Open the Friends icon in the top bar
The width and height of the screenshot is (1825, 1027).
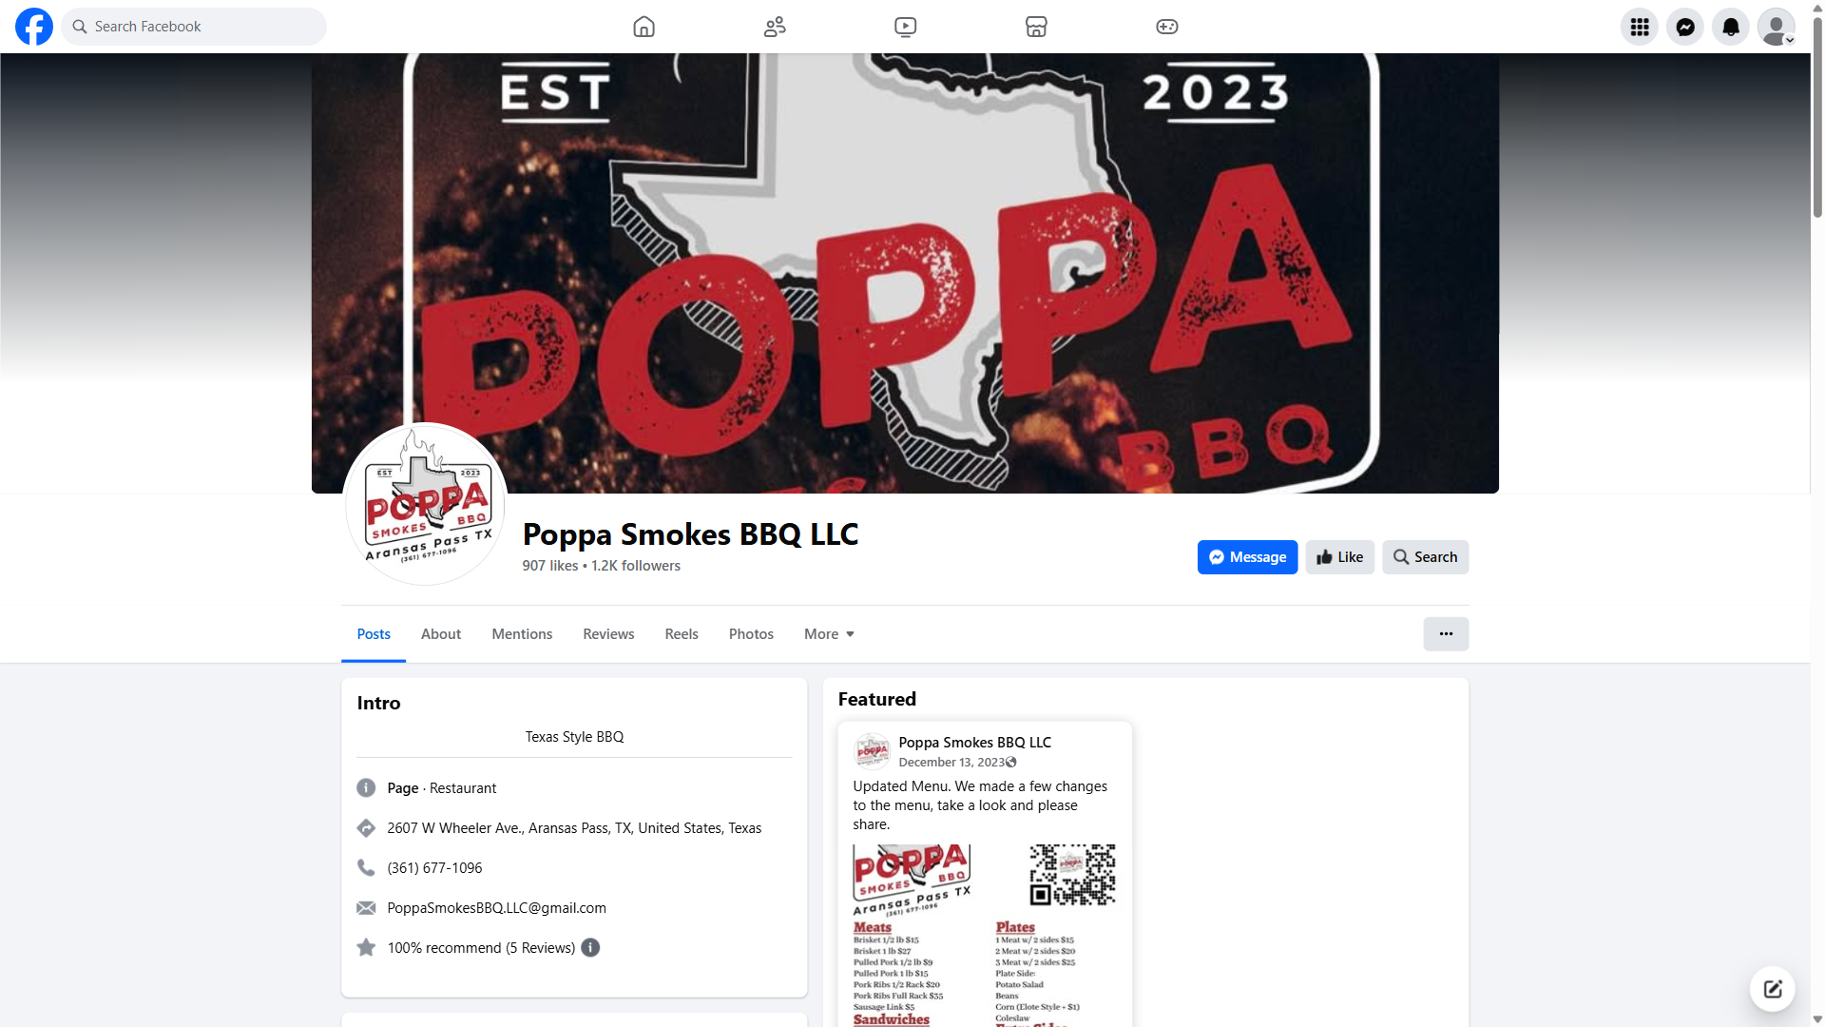coord(775,27)
